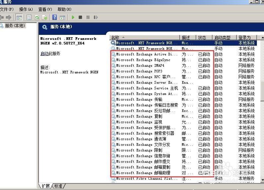Open the 帮助(H) menu

64,9
